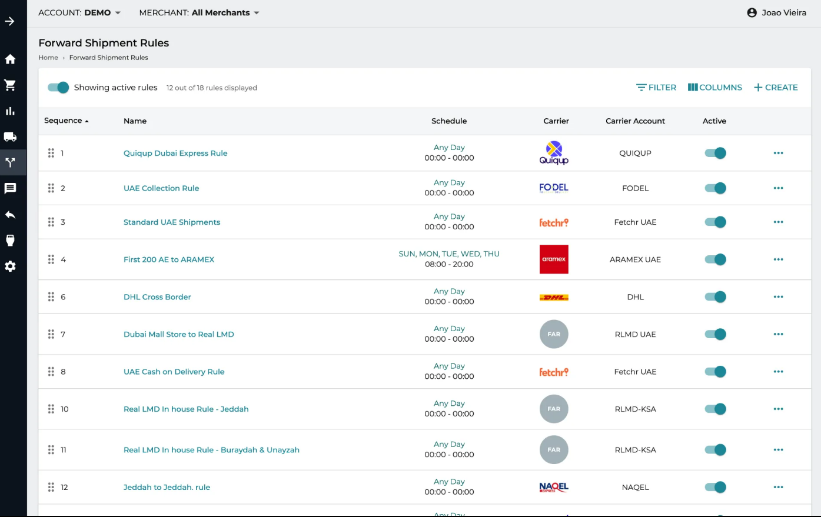Expand the MERCHANT All Merchants dropdown

[199, 13]
